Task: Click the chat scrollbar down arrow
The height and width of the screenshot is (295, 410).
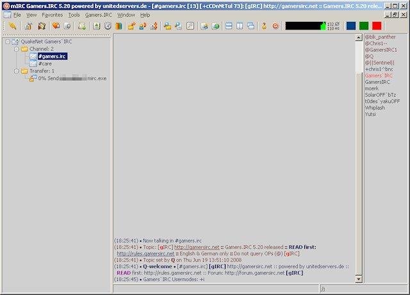Action: (x=359, y=279)
